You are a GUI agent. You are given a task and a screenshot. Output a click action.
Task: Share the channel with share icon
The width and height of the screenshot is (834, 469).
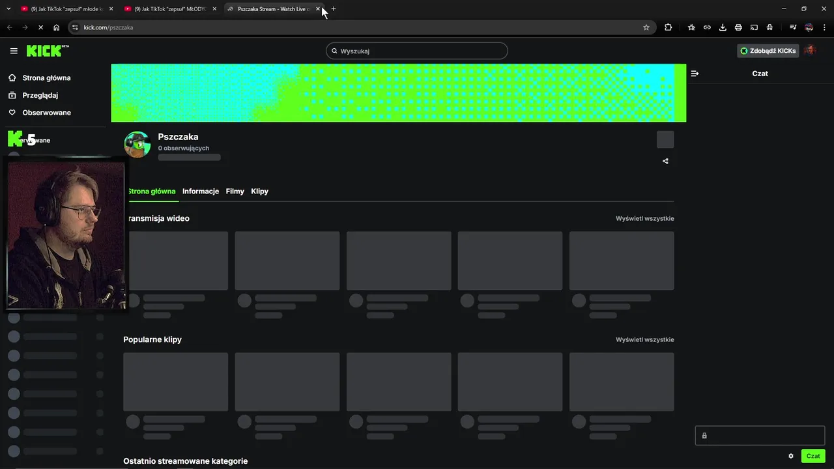point(665,161)
